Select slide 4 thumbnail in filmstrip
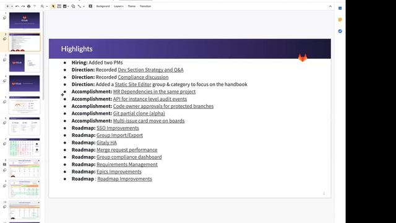 point(25,84)
